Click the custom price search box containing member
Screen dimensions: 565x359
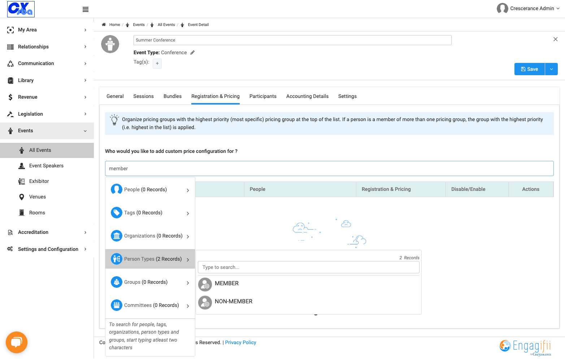tap(329, 168)
